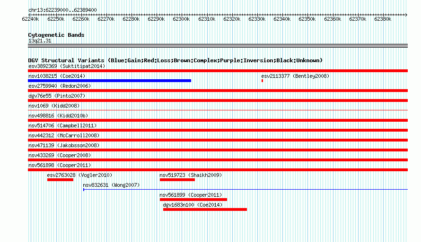This screenshot has height=242, width=421.
Task: Click the esv3892369 (Suktitipat2014) label
Action: pos(67,66)
